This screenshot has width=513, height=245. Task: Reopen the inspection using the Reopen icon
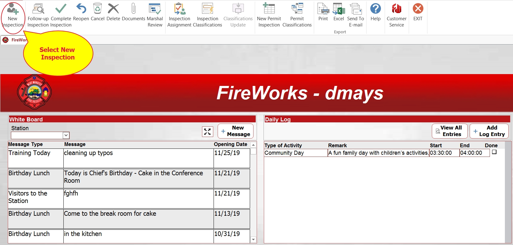click(81, 12)
